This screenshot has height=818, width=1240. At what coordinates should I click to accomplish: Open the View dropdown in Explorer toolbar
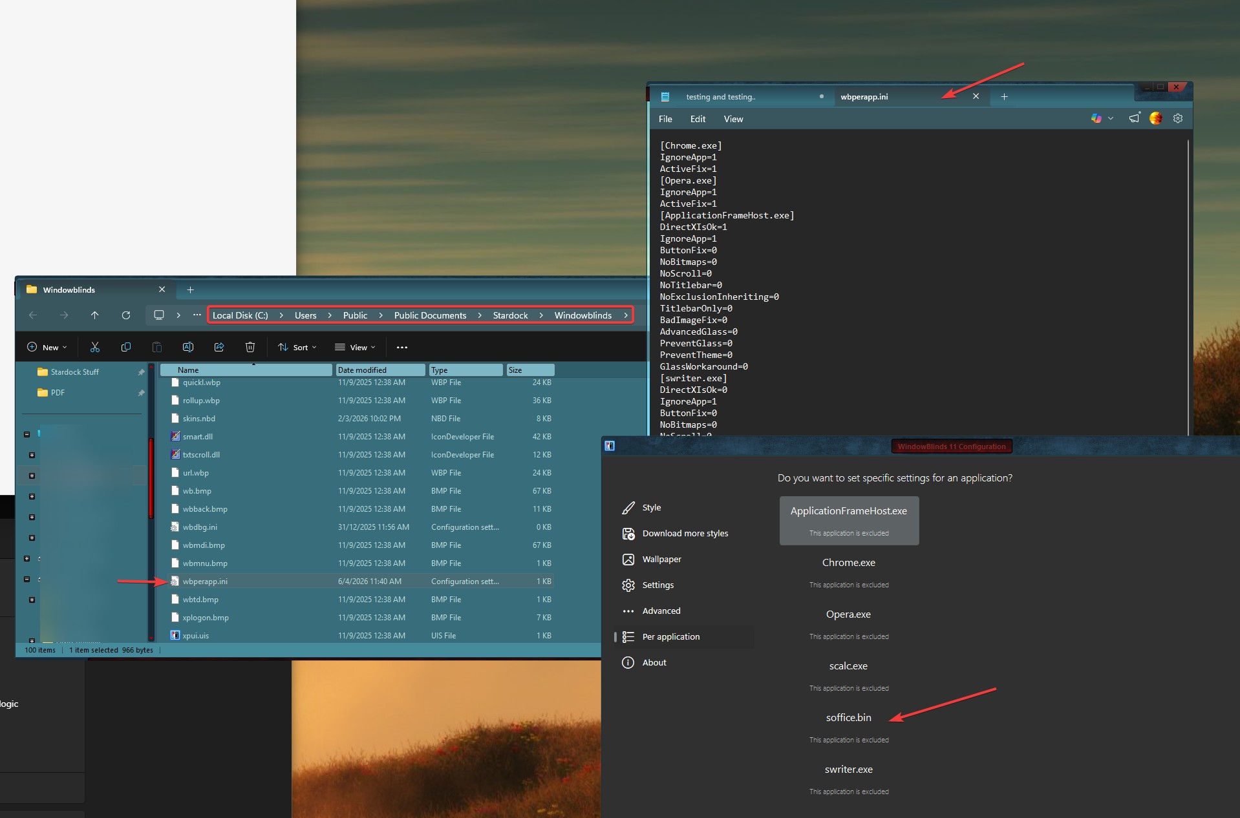[355, 348]
